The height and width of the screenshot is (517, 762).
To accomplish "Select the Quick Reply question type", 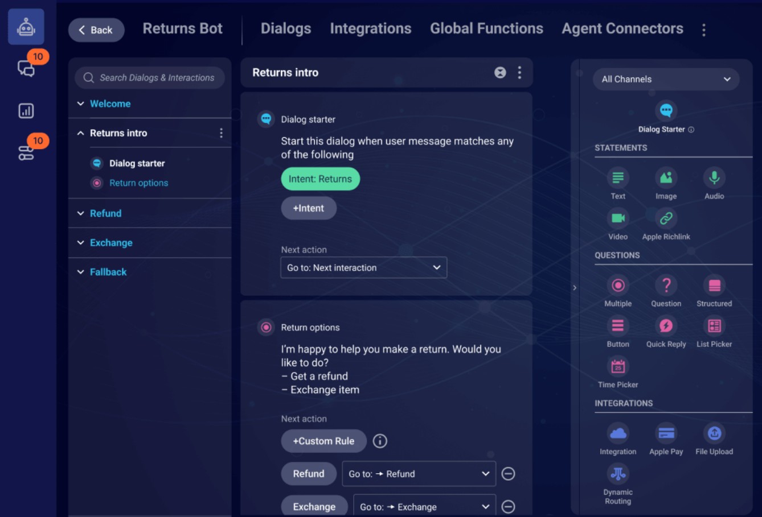I will click(666, 326).
